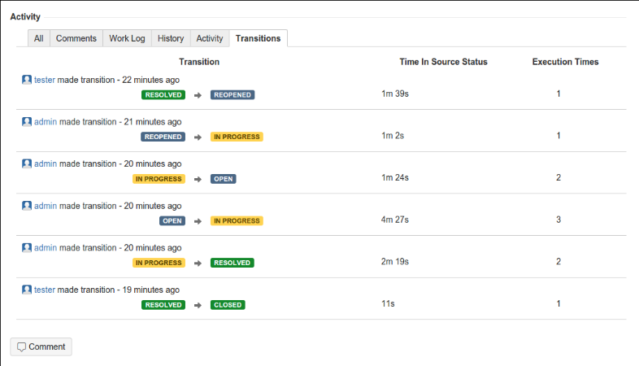Click arrow icon between Resolved and Closed
Viewport: 639px width, 366px height.
[198, 305]
